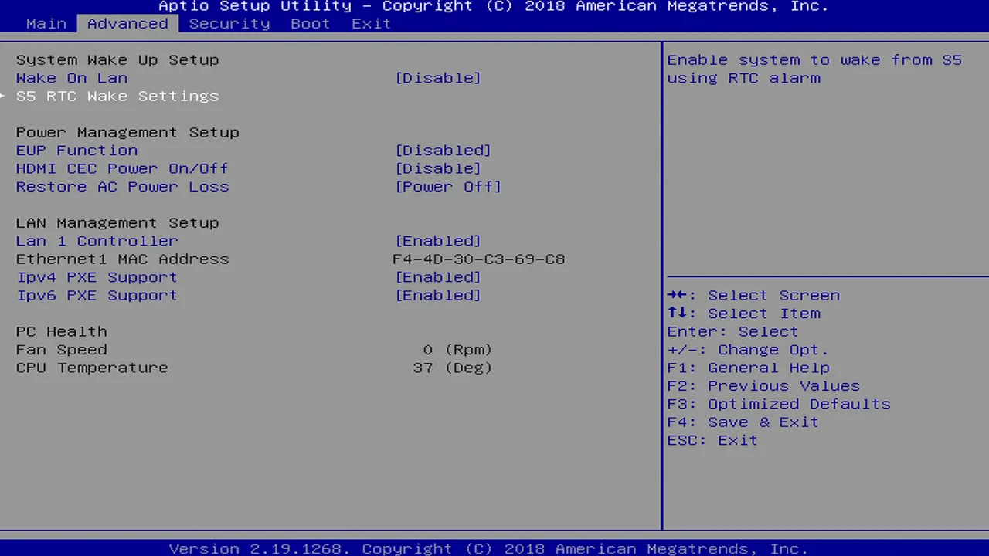Select HDMI CEC Power On/Off setting

tap(122, 168)
